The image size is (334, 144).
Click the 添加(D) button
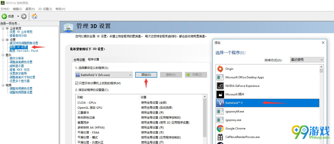coord(146,75)
